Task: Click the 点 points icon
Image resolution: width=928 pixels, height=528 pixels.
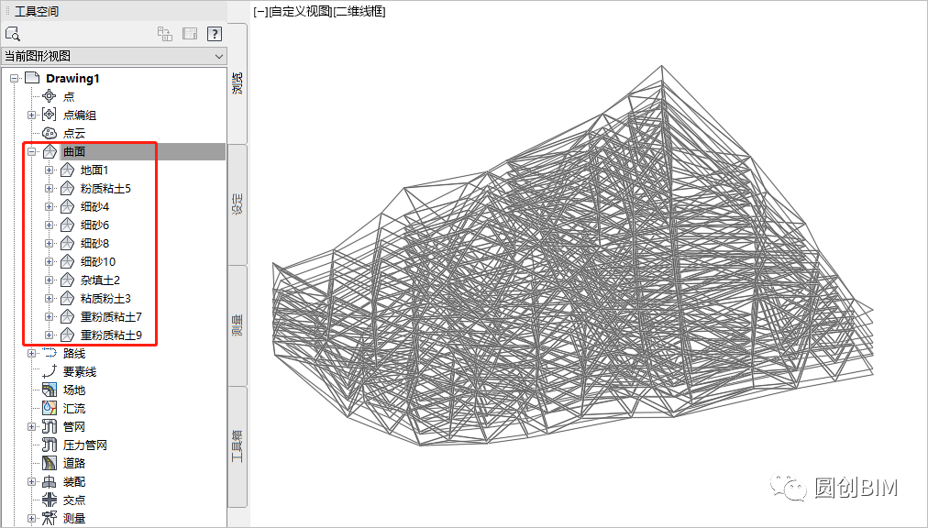Action: (x=50, y=96)
